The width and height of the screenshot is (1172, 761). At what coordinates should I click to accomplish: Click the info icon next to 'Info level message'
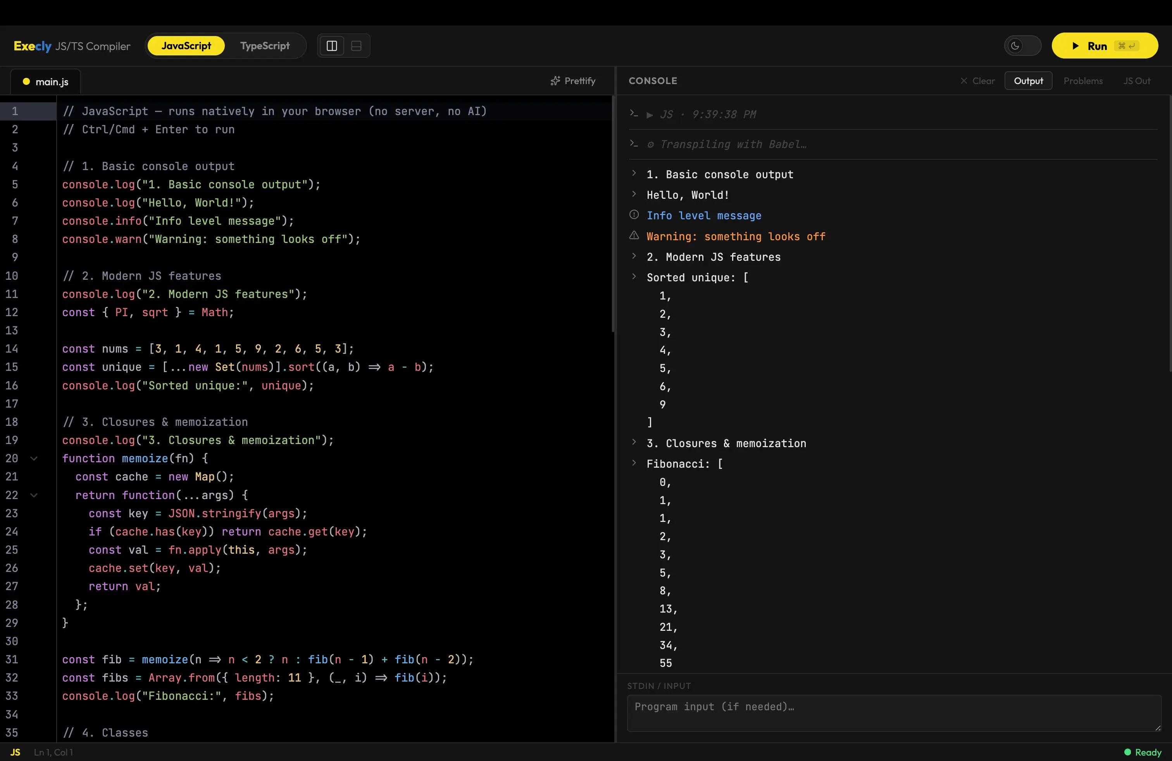tap(634, 215)
